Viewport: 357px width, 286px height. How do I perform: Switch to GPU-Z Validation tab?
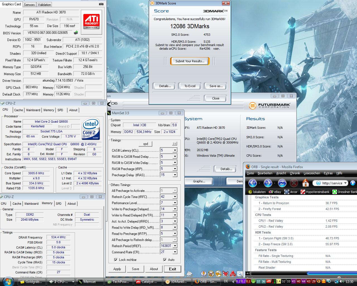click(x=44, y=5)
